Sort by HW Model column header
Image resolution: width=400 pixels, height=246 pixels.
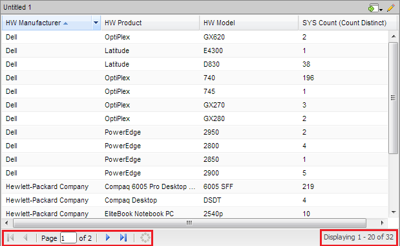249,23
